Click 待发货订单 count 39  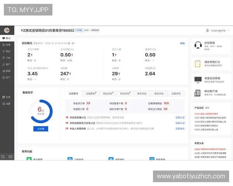pos(88,103)
